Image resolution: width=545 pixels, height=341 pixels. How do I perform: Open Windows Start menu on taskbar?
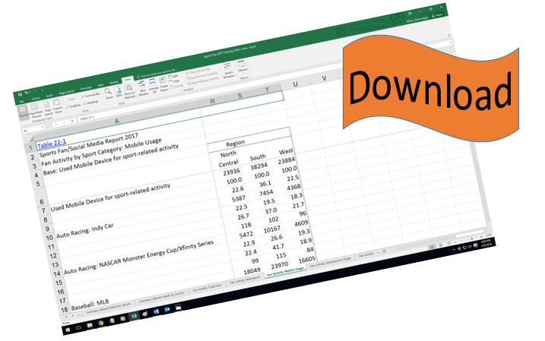tap(68, 330)
